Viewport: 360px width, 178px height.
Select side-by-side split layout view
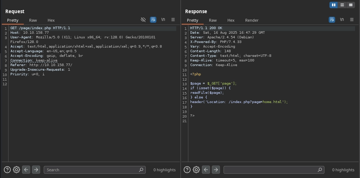(333, 5)
